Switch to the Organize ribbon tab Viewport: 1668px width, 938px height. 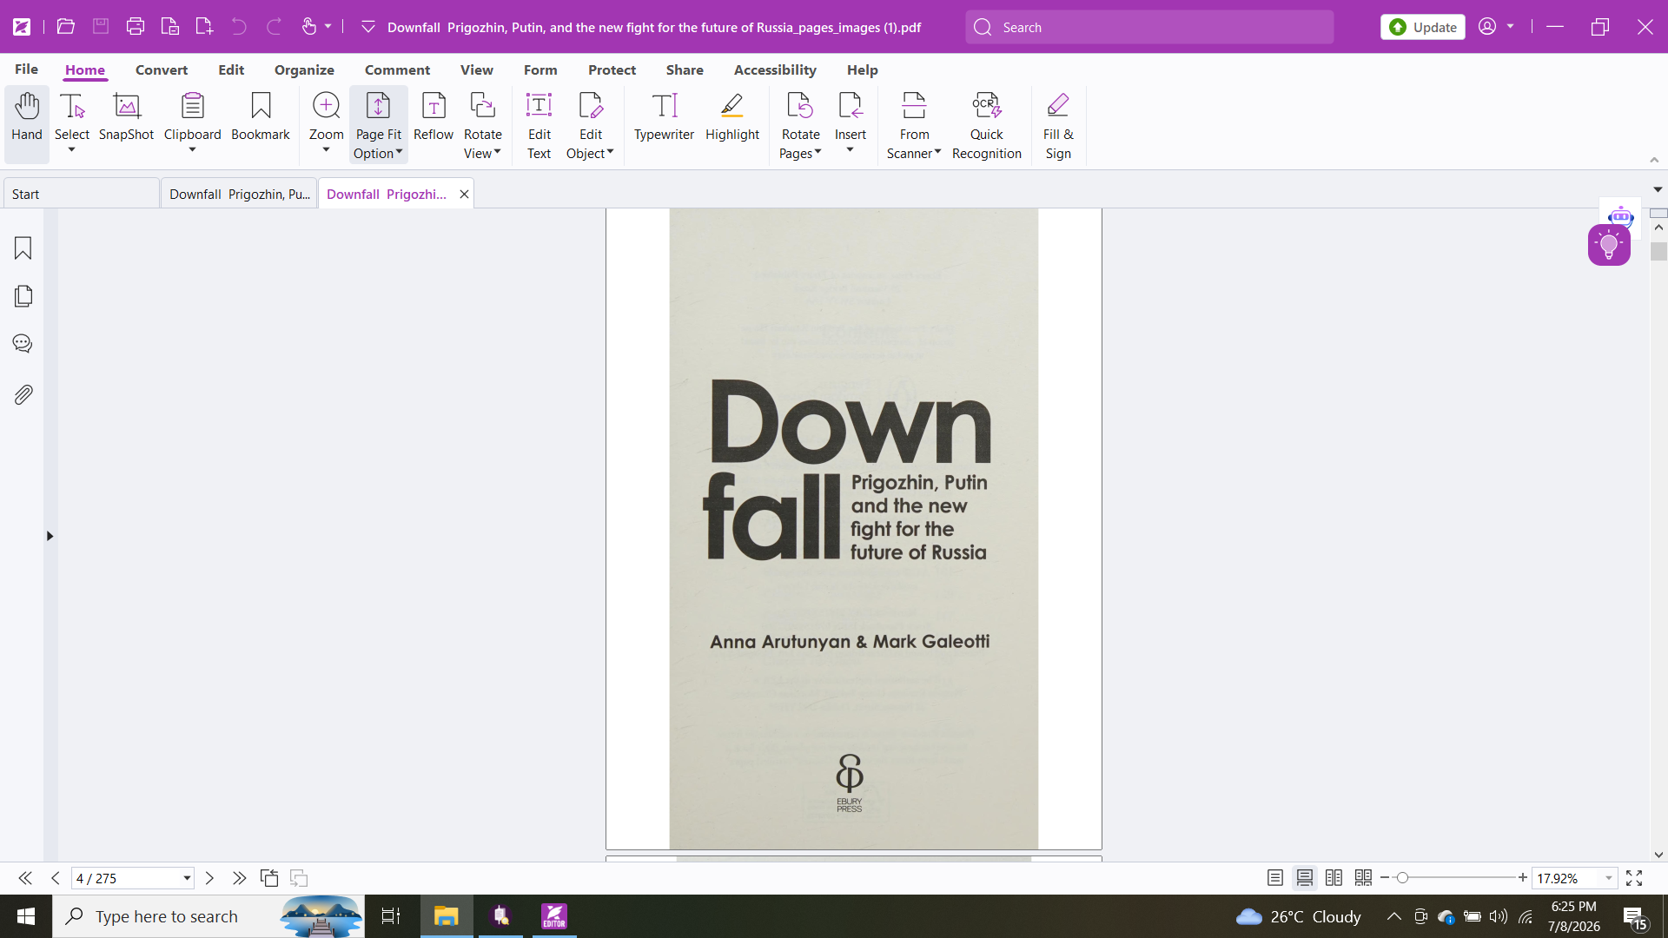[x=304, y=69]
